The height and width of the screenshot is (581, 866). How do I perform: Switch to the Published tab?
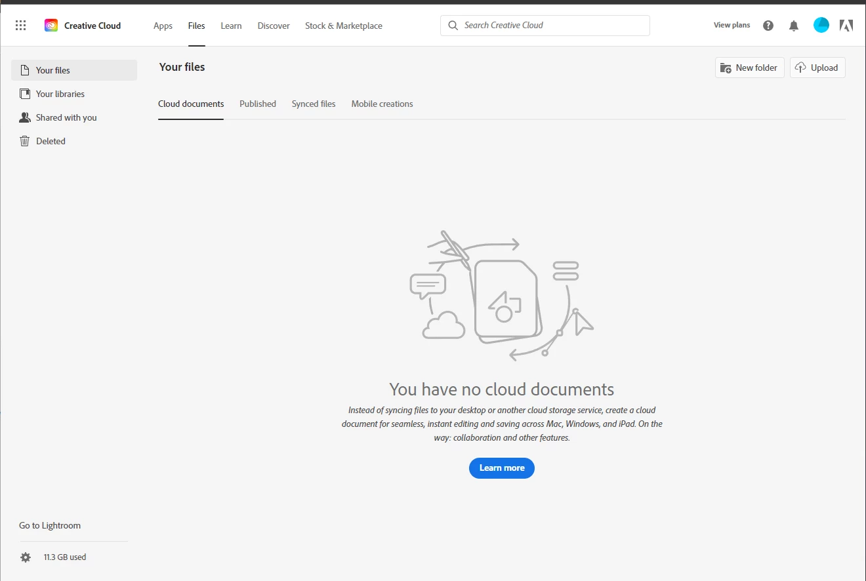(258, 104)
